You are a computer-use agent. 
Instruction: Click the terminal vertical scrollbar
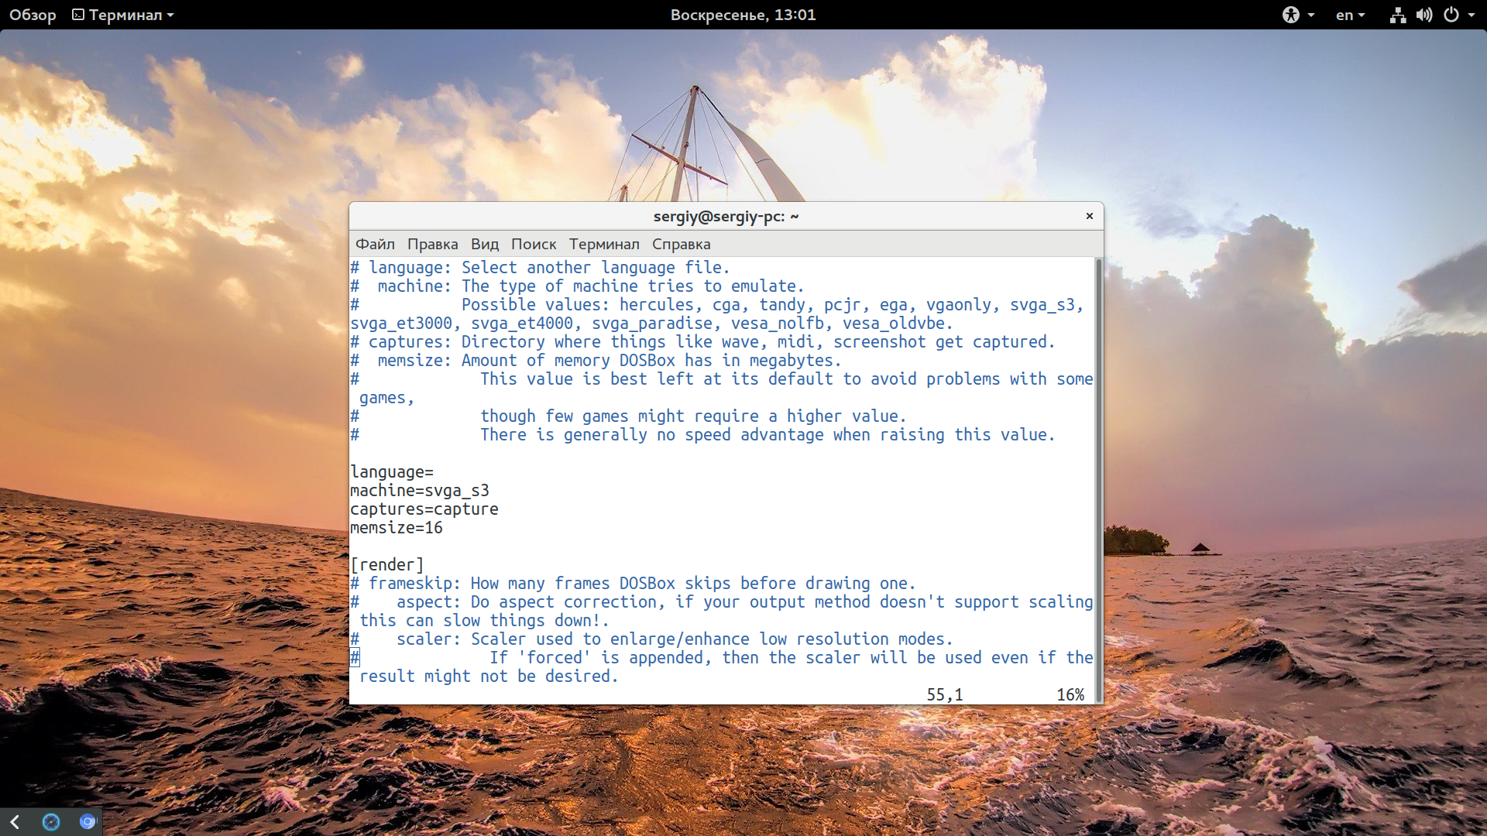(x=1098, y=480)
